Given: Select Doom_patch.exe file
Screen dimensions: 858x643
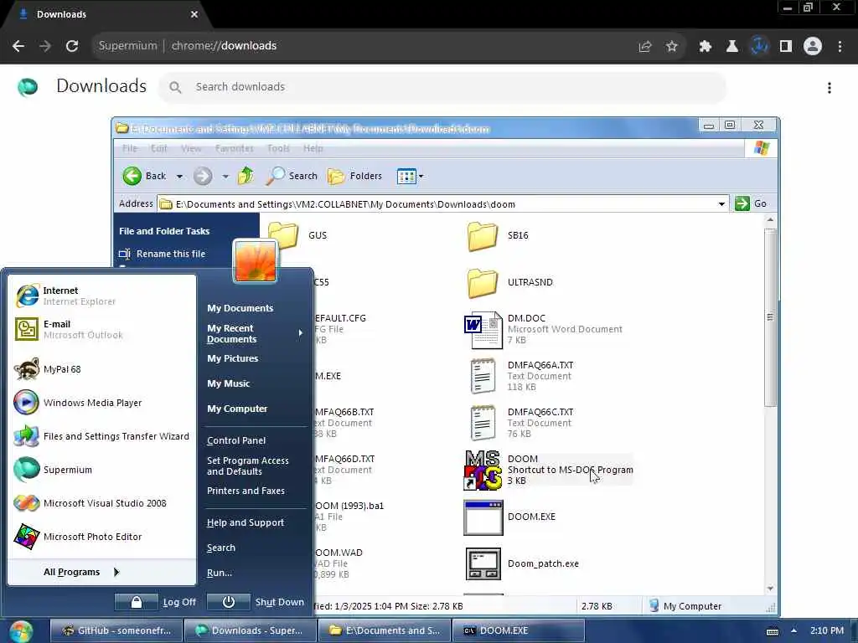Looking at the screenshot, I should click(x=522, y=563).
